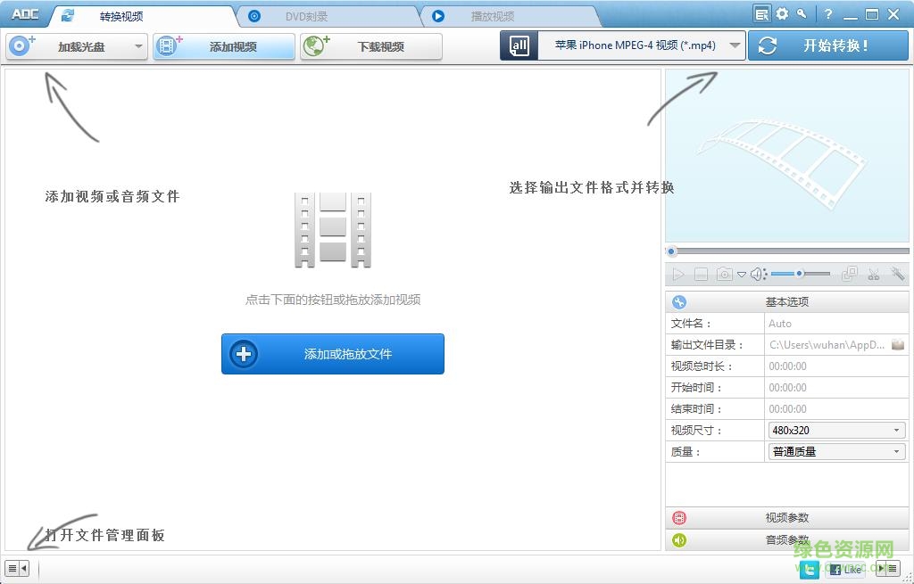
Task: Click the stop button in preview controls
Action: [701, 274]
